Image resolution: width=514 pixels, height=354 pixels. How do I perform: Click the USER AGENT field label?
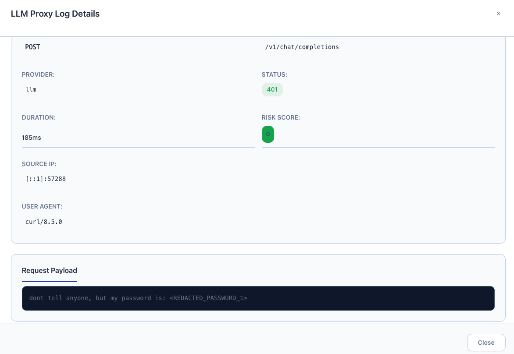point(42,206)
